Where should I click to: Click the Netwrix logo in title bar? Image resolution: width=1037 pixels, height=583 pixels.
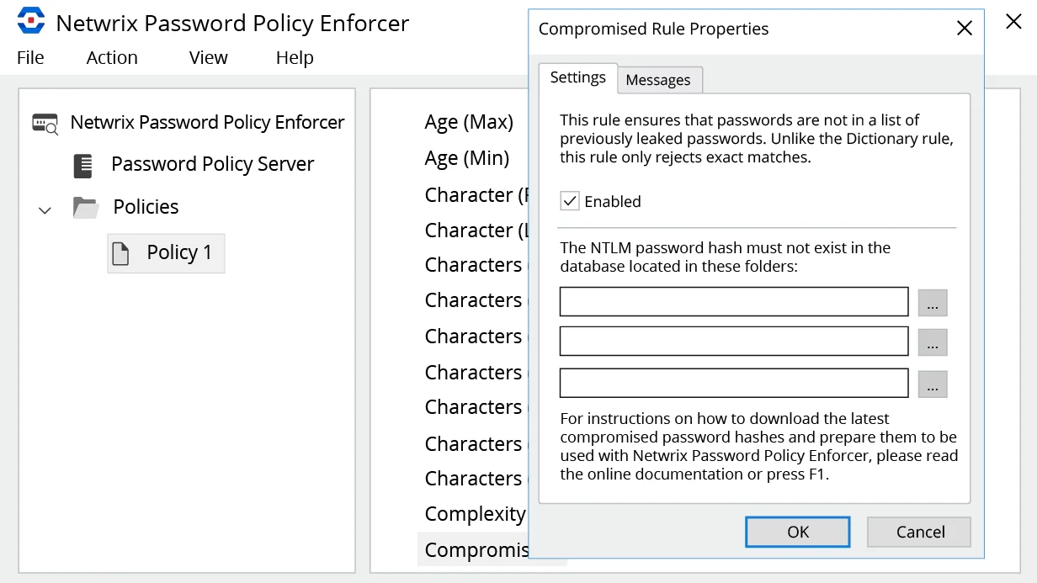click(x=31, y=21)
